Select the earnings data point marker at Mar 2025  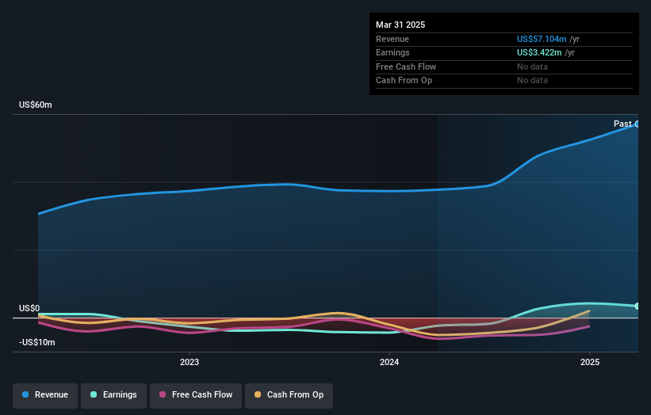(638, 306)
